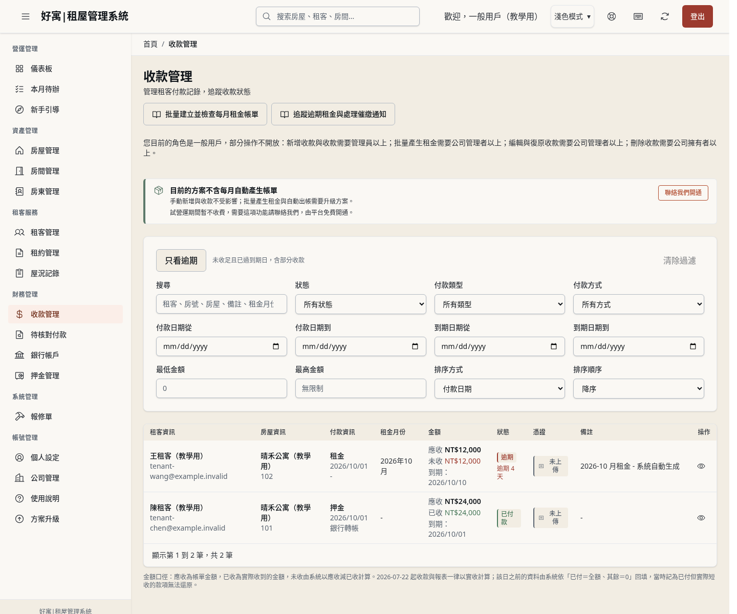Open 儀表板 in the sidebar
Image resolution: width=737 pixels, height=614 pixels.
click(66, 69)
